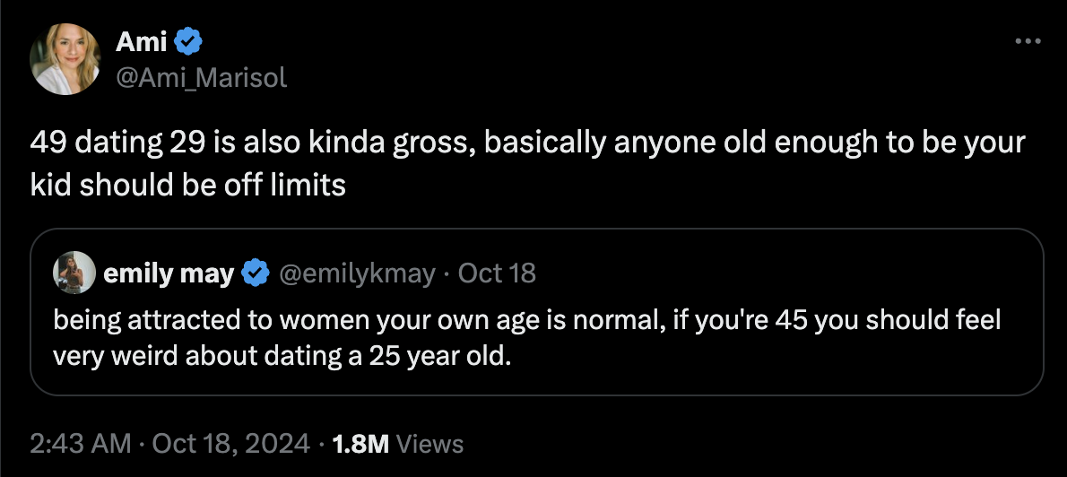The image size is (1067, 477).
Task: Go to the @emilykmay handle
Action: click(357, 273)
